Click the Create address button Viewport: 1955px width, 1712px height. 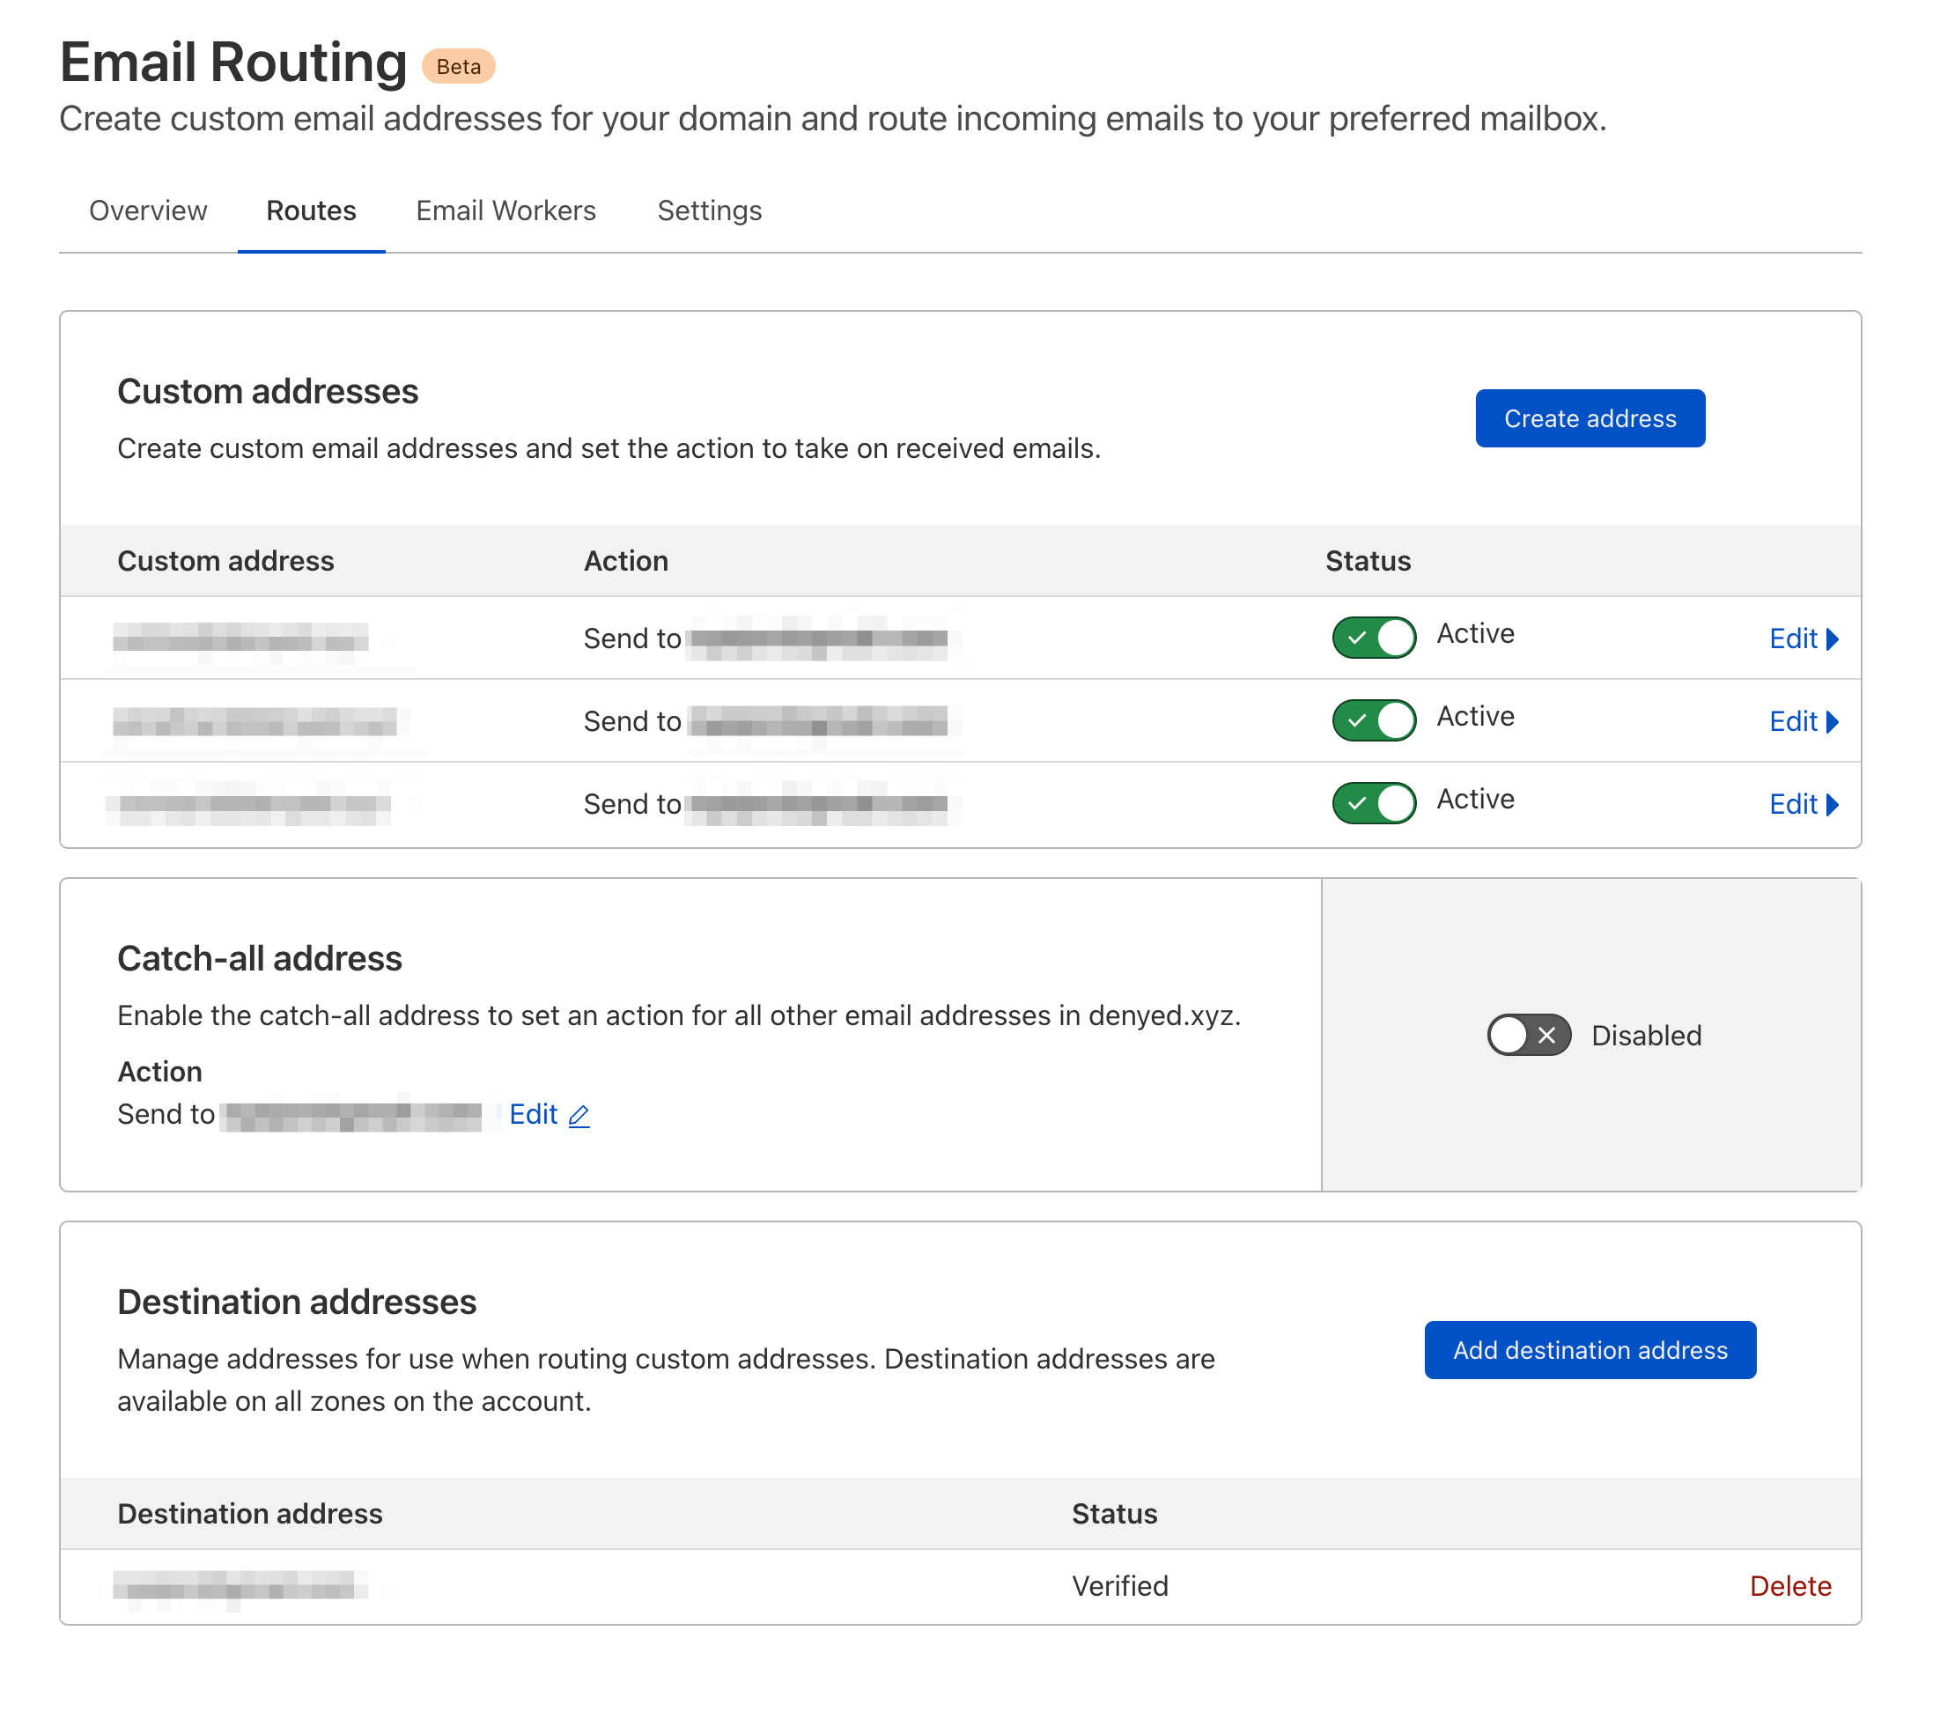(1589, 417)
